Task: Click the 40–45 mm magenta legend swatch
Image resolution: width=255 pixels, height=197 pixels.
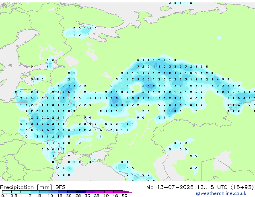Action: pyautogui.click(x=109, y=192)
